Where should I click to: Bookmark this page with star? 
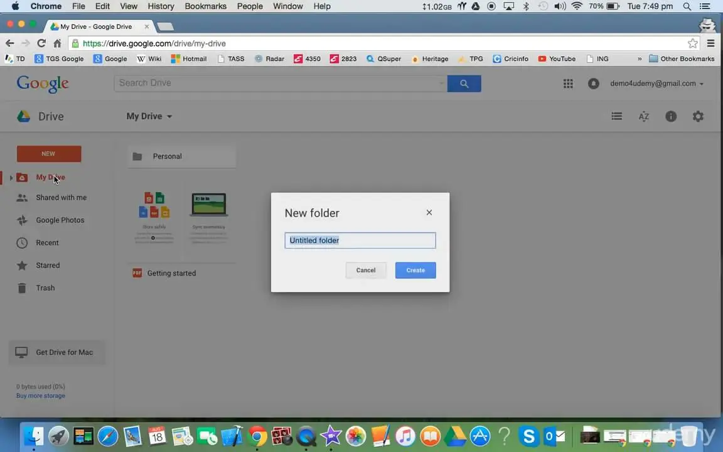coord(693,43)
